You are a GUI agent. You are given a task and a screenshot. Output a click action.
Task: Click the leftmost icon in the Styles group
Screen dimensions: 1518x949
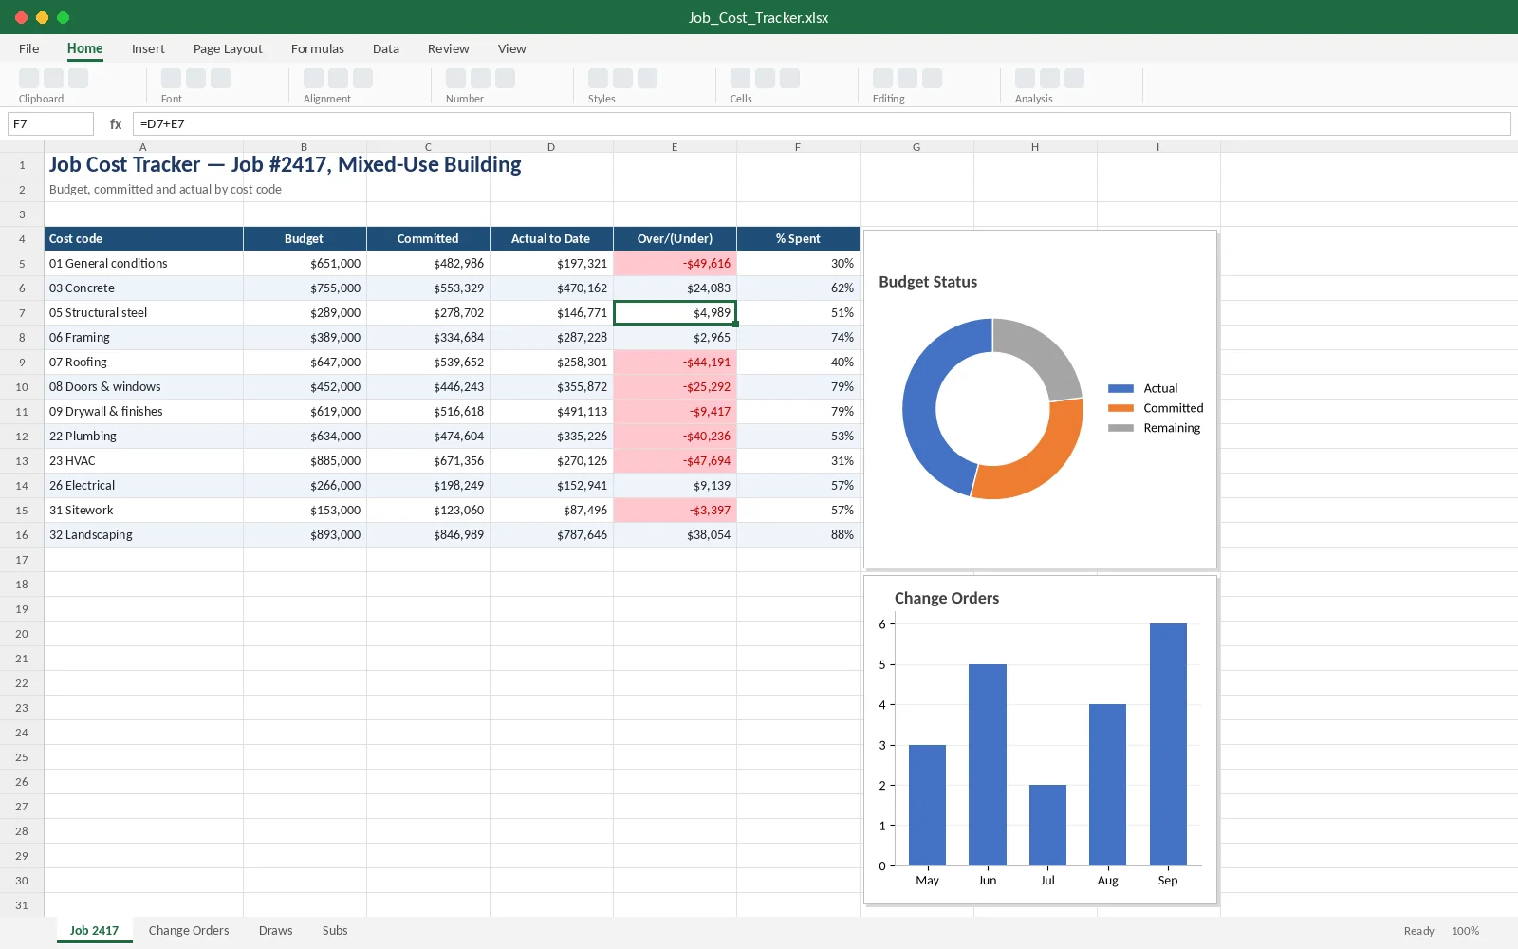(x=599, y=79)
